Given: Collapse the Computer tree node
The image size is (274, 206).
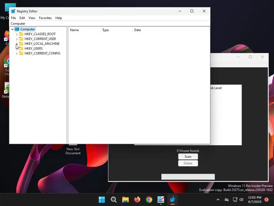Looking at the screenshot, I should pos(12,29).
